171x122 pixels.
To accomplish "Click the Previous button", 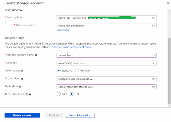I will (54, 115).
